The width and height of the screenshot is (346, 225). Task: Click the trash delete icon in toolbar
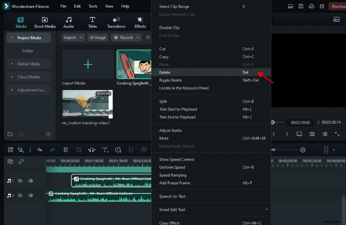point(66,150)
